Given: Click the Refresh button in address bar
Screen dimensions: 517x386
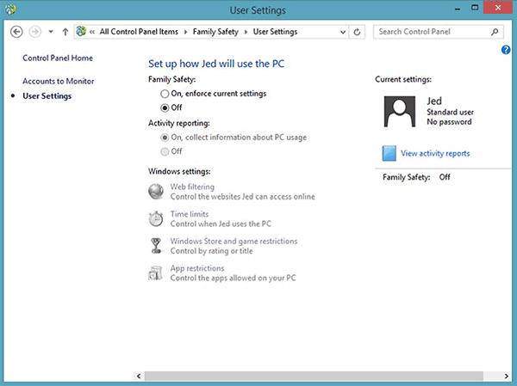Looking at the screenshot, I should (358, 32).
